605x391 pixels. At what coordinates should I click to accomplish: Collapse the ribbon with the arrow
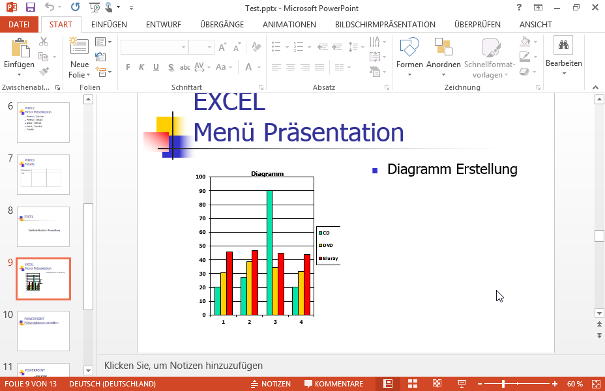(x=595, y=87)
